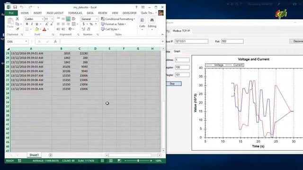Switch to Page Break Preview icon
The width and height of the screenshot is (303, 170).
pyautogui.click(x=119, y=161)
